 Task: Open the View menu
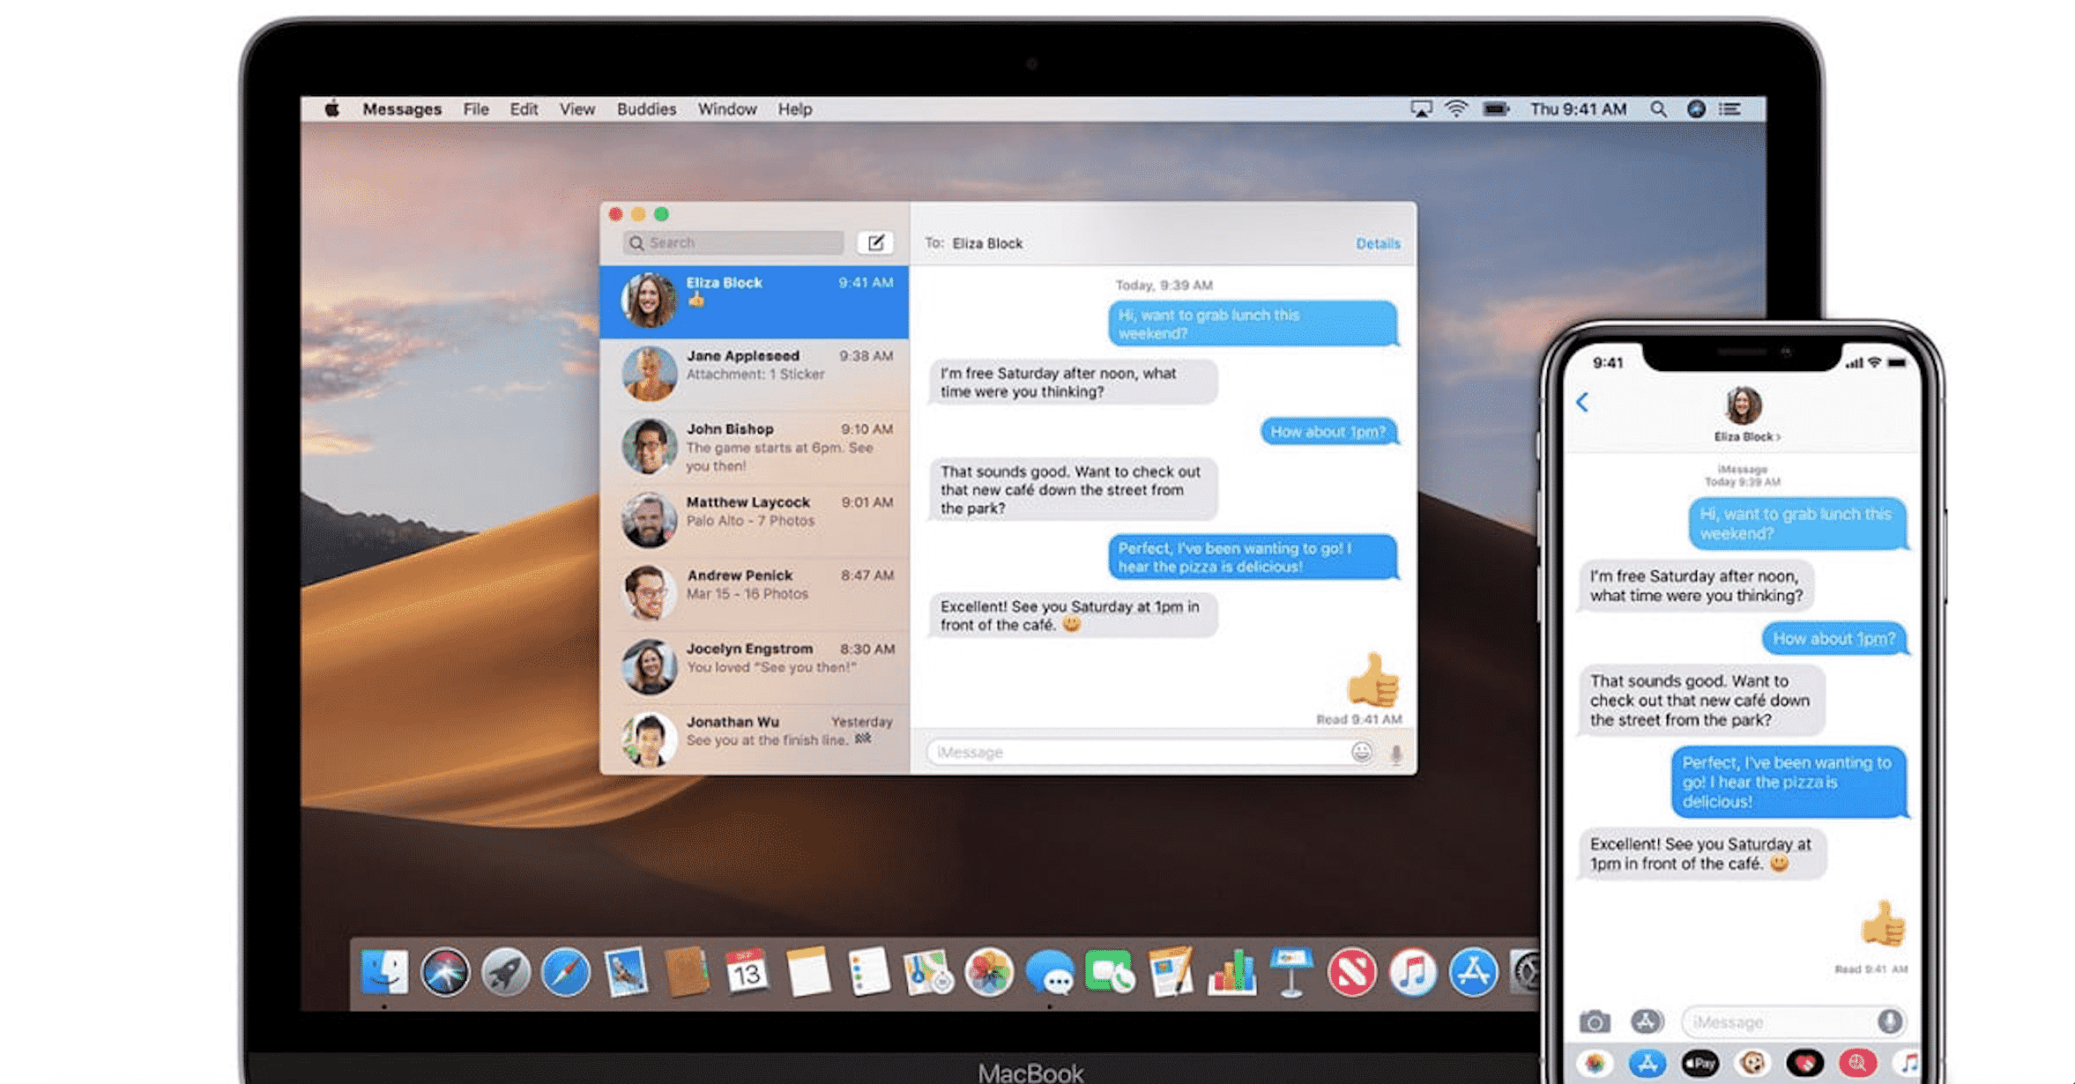[x=576, y=109]
